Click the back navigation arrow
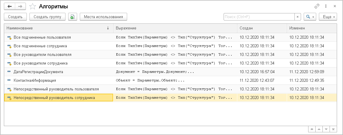343x135 pixels. point(10,6)
